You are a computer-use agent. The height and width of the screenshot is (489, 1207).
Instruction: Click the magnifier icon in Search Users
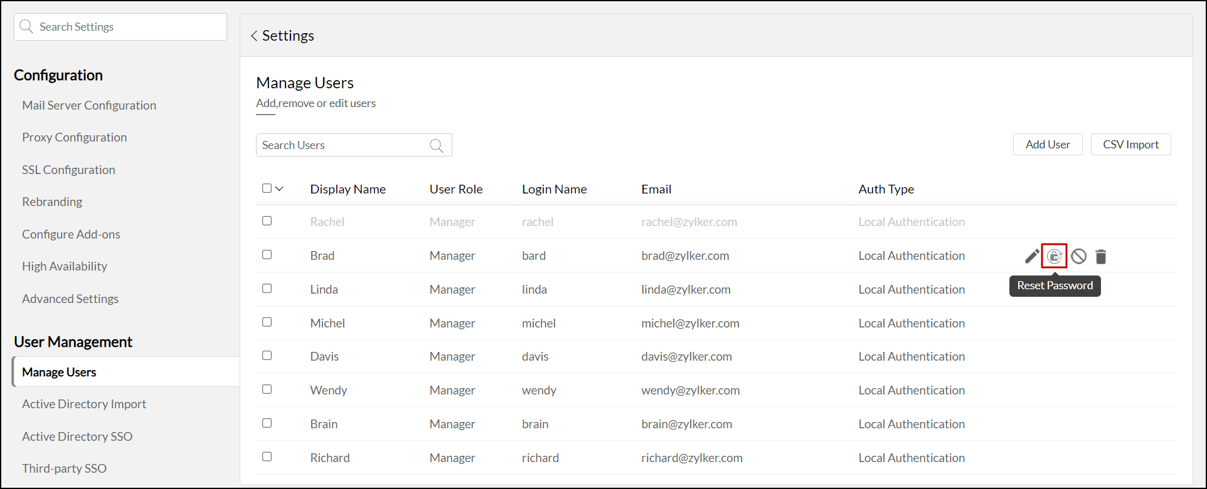[437, 145]
